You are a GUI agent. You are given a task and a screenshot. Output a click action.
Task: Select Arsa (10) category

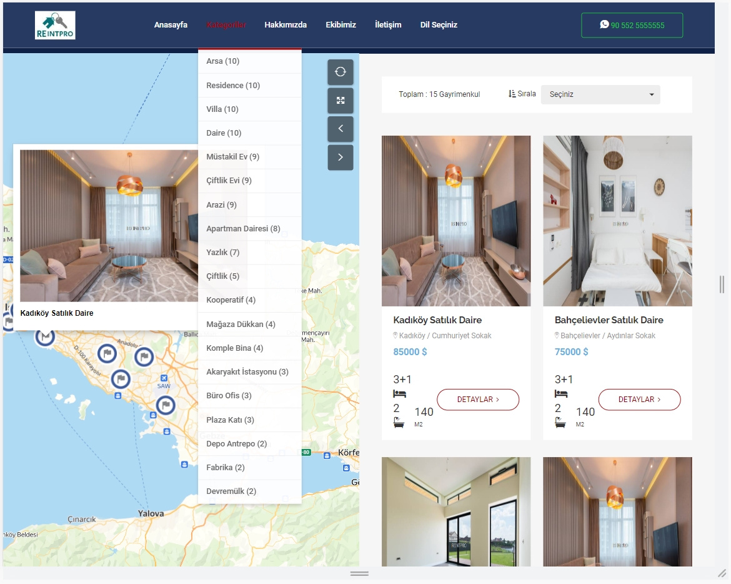coord(250,61)
